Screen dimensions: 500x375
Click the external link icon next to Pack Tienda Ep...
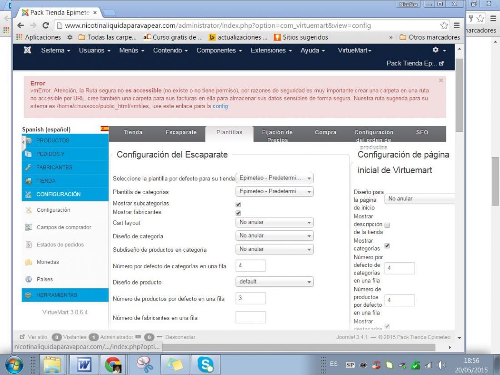pyautogui.click(x=441, y=63)
